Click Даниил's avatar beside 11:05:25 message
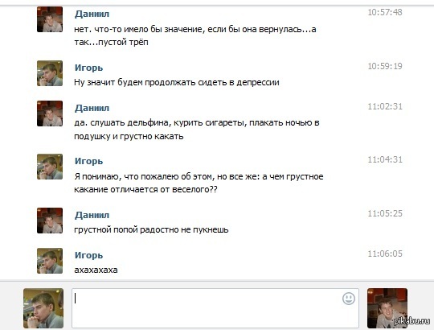 50,221
